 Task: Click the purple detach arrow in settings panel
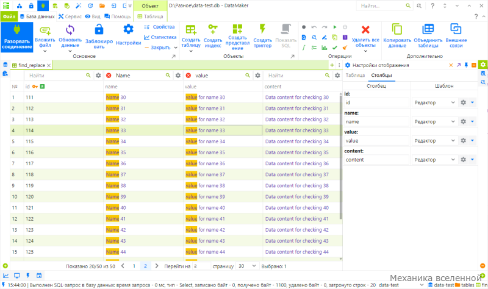[x=459, y=65]
